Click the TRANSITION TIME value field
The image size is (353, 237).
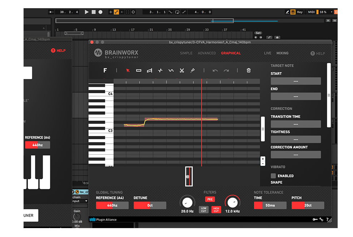pyautogui.click(x=296, y=124)
